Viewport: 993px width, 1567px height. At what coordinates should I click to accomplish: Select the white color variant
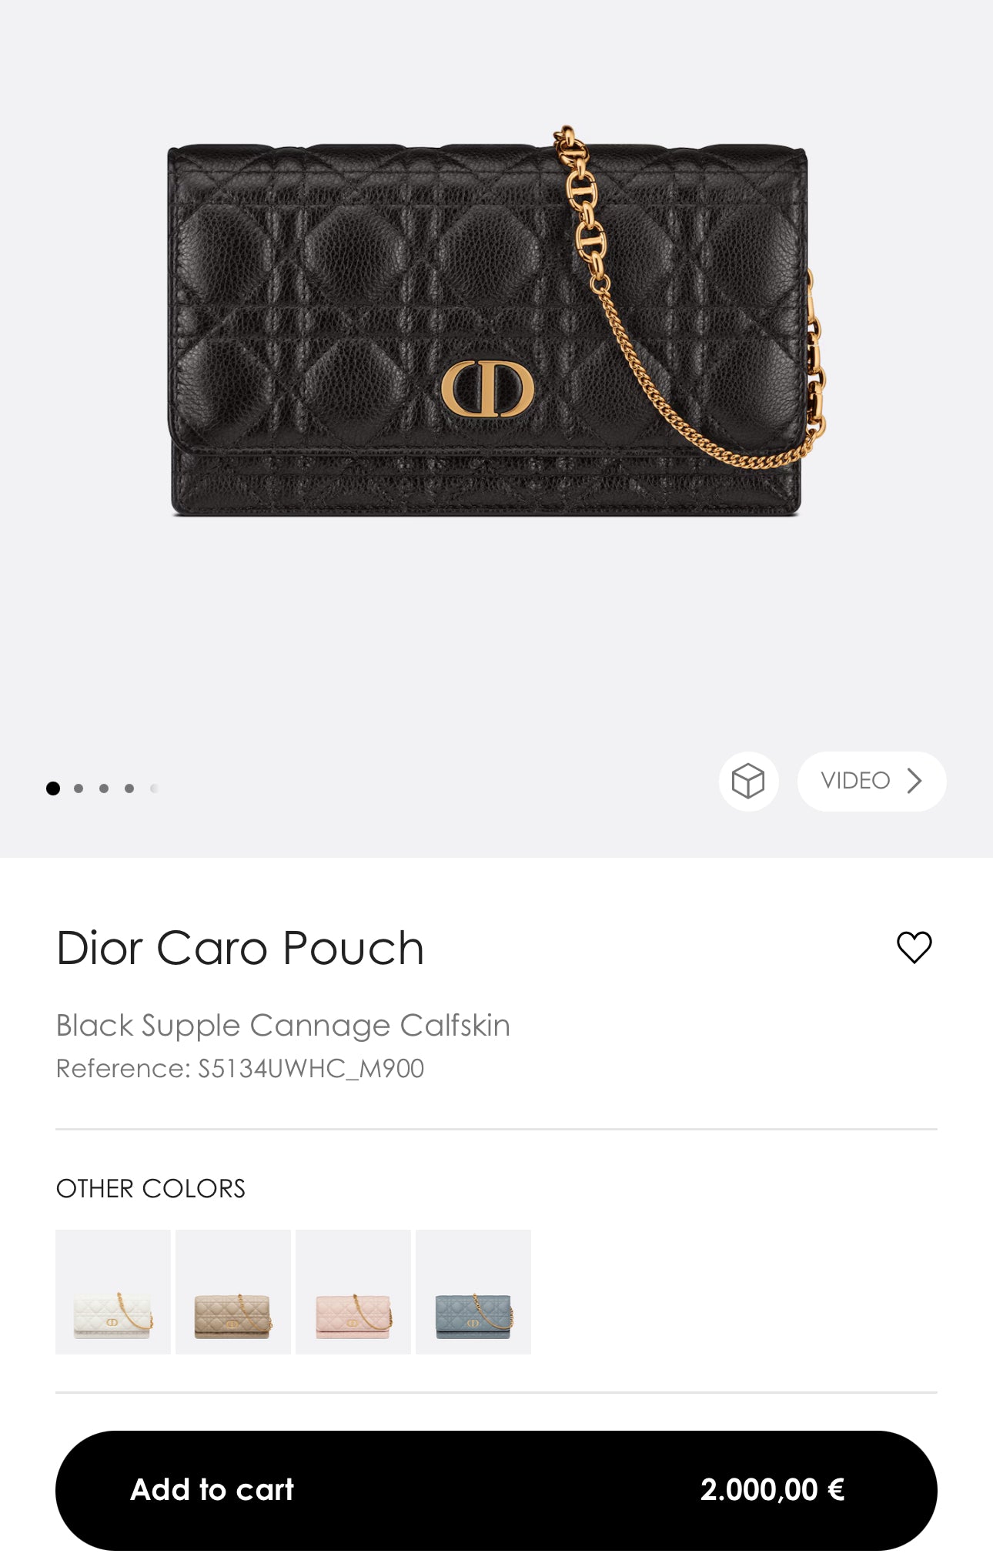pos(113,1292)
